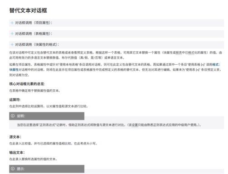Click plus icon beside 对话框调用（表格属性）
The height and width of the screenshot is (174, 228).
[x=12, y=34]
